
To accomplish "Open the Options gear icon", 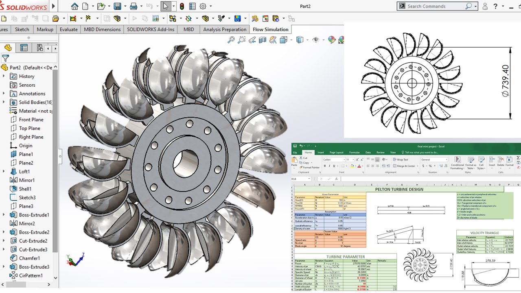I will point(203,7).
